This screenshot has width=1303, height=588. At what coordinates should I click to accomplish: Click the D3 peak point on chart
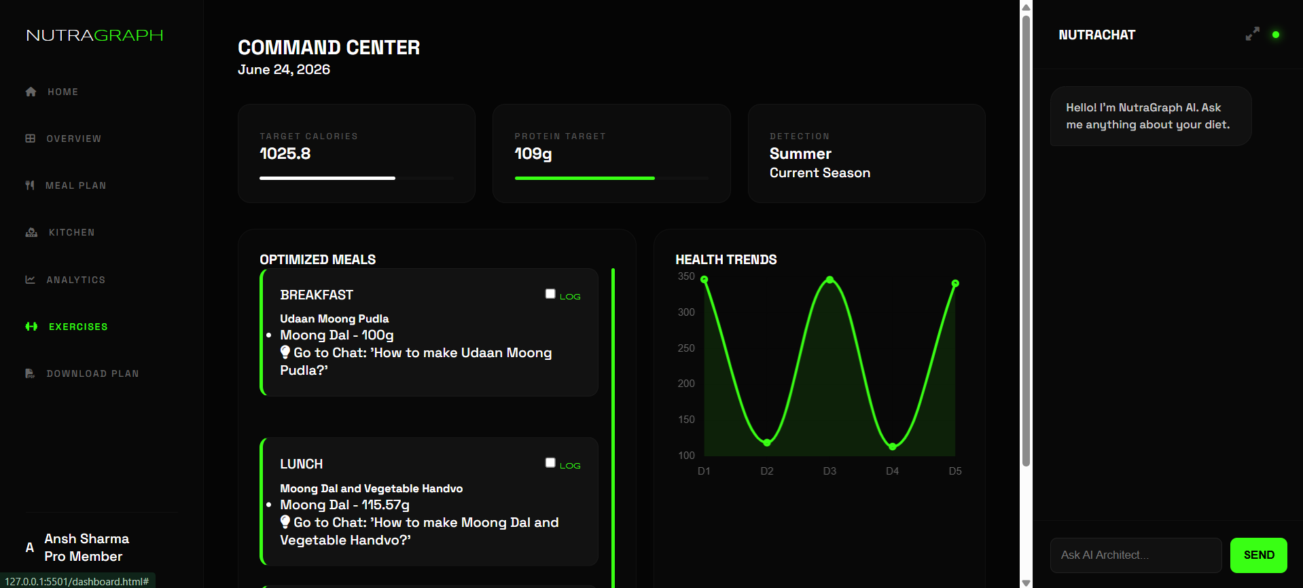click(829, 280)
